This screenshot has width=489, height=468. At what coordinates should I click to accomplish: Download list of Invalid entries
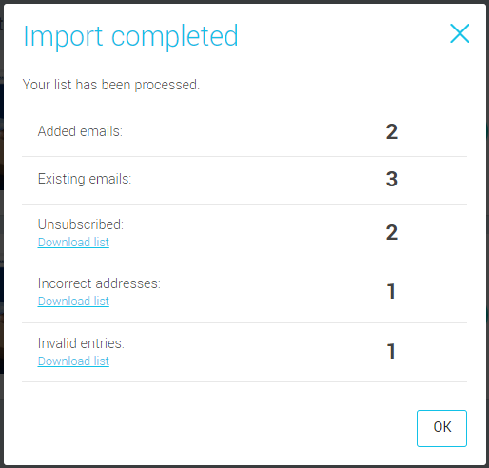pyautogui.click(x=73, y=361)
